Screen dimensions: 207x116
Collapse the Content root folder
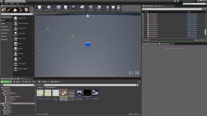click(1, 88)
